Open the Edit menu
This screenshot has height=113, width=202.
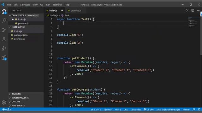tap(15, 5)
